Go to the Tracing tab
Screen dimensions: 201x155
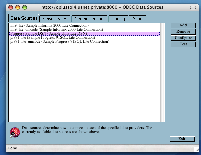(x=118, y=19)
